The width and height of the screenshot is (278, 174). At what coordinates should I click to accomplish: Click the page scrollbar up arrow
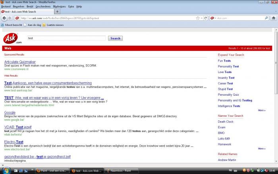click(x=276, y=30)
